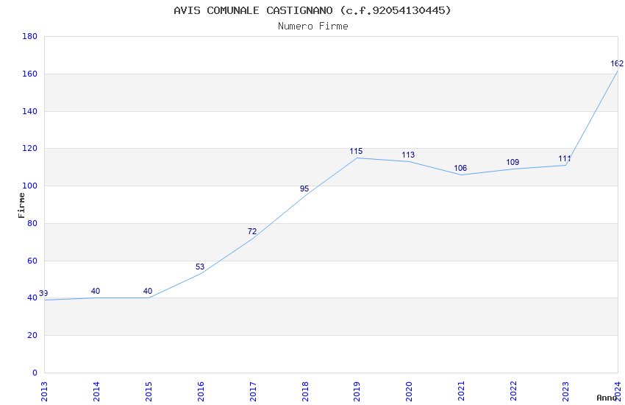Image resolution: width=625 pixels, height=405 pixels.
Task: Click the y-axis value 140
Action: pyautogui.click(x=30, y=111)
